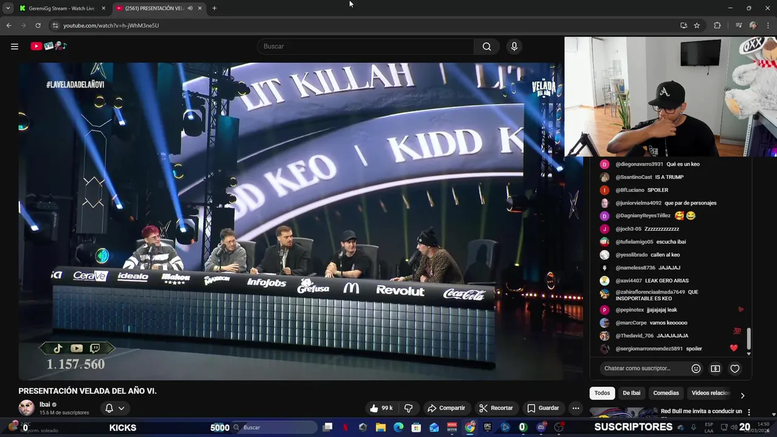Image resolution: width=777 pixels, height=437 pixels.
Task: Open the emoji picker in chat
Action: click(x=696, y=368)
